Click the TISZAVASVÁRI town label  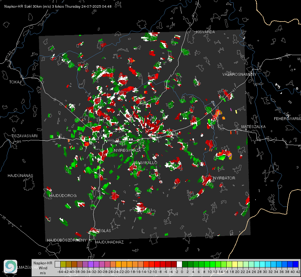point(25,136)
